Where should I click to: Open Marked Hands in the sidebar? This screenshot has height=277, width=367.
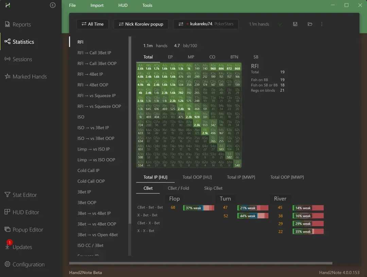[x=30, y=76]
